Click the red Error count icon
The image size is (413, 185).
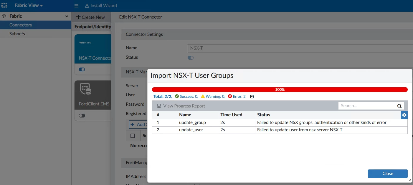(x=230, y=96)
